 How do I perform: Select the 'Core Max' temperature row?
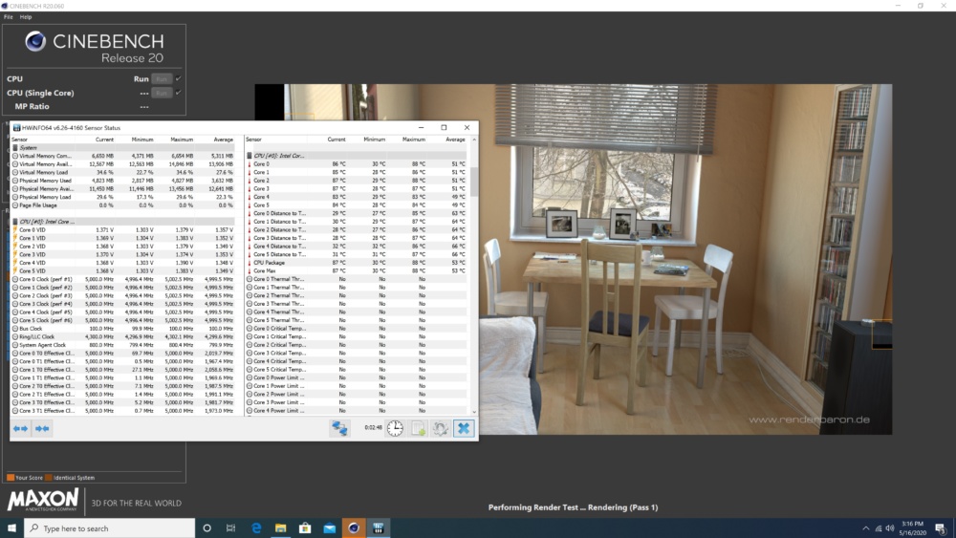pos(358,271)
